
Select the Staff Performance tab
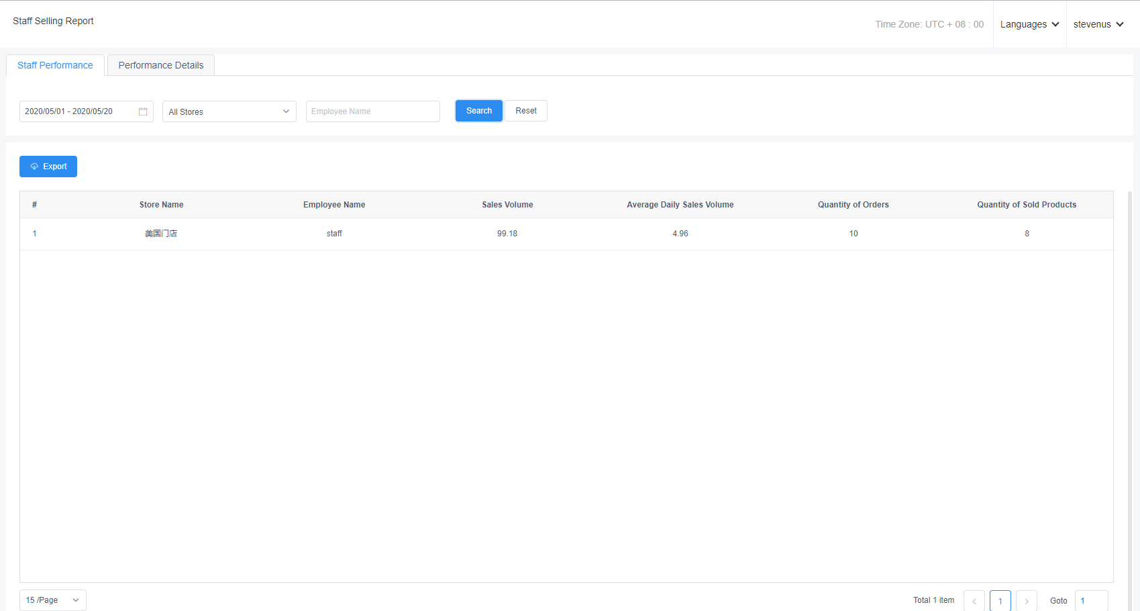point(55,65)
